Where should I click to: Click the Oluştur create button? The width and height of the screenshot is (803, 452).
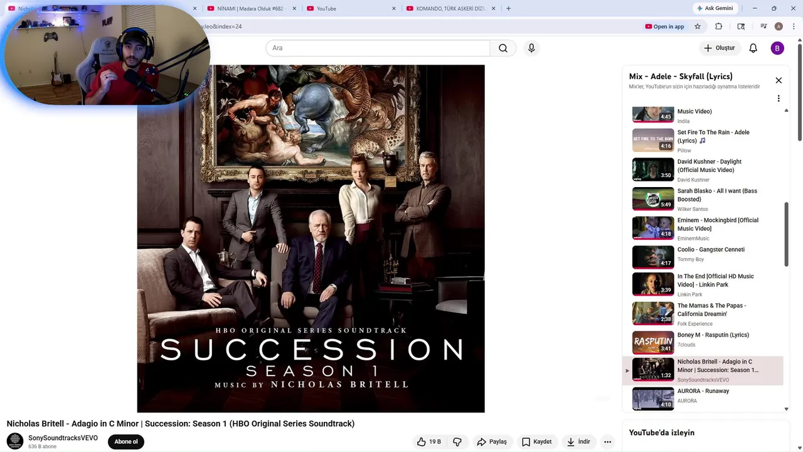click(719, 48)
